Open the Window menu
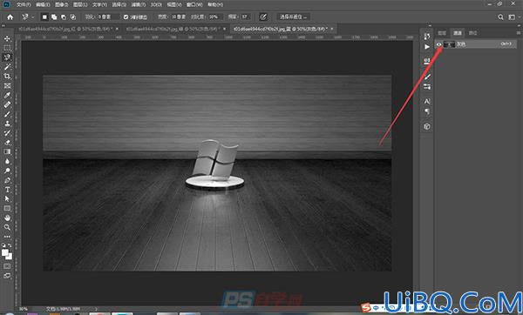This screenshot has width=523, height=315. (x=194, y=4)
